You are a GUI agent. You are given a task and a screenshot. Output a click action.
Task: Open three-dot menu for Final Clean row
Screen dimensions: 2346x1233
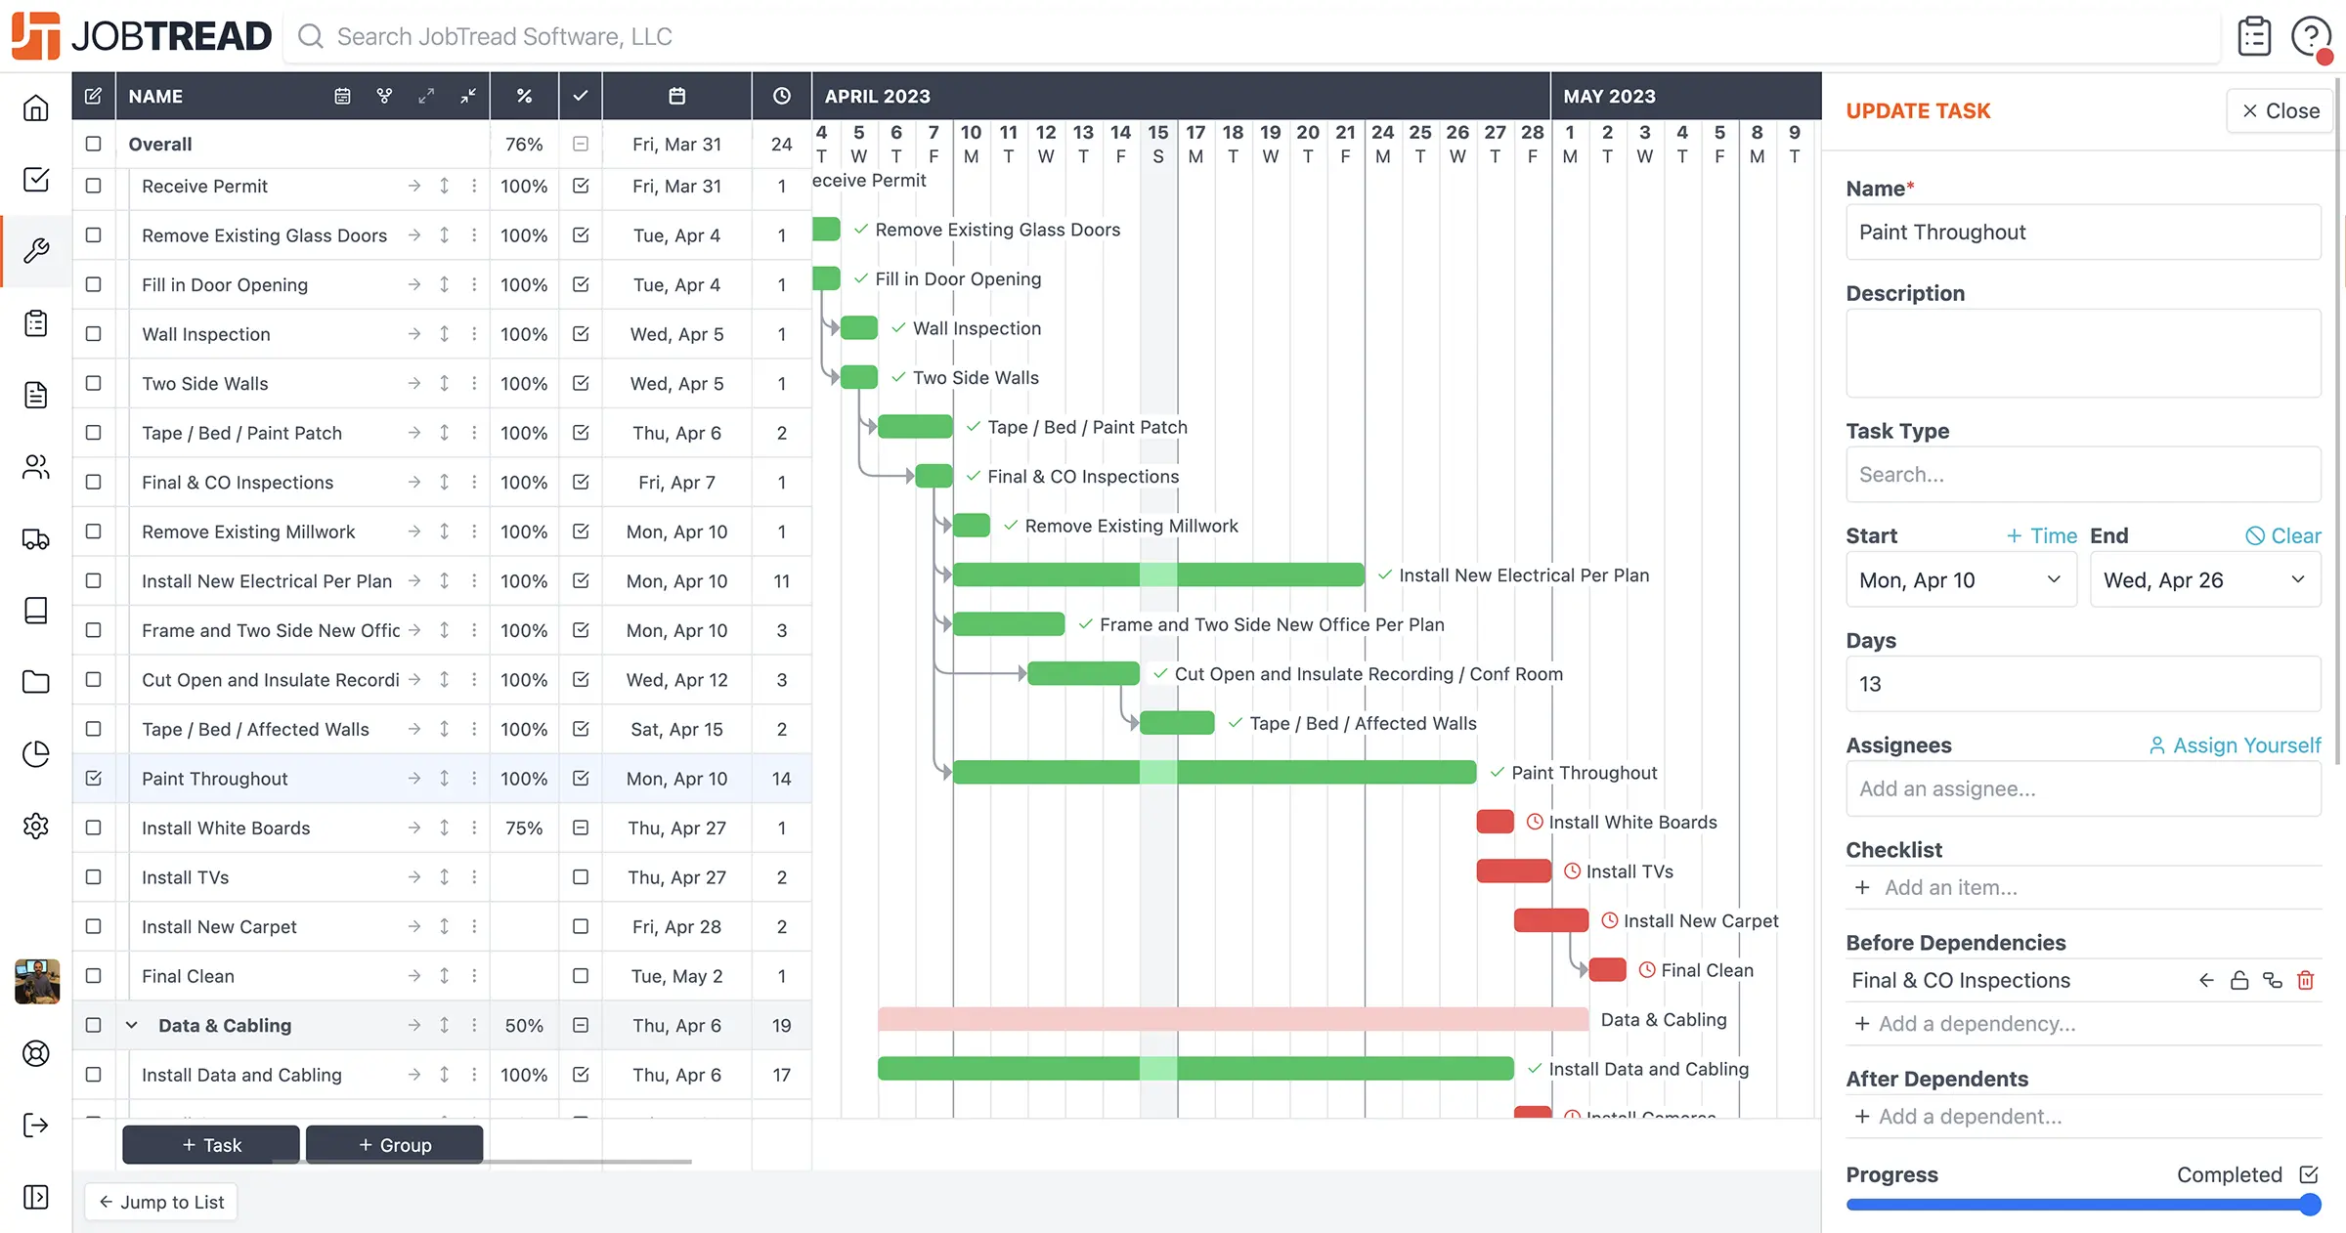[x=474, y=976]
